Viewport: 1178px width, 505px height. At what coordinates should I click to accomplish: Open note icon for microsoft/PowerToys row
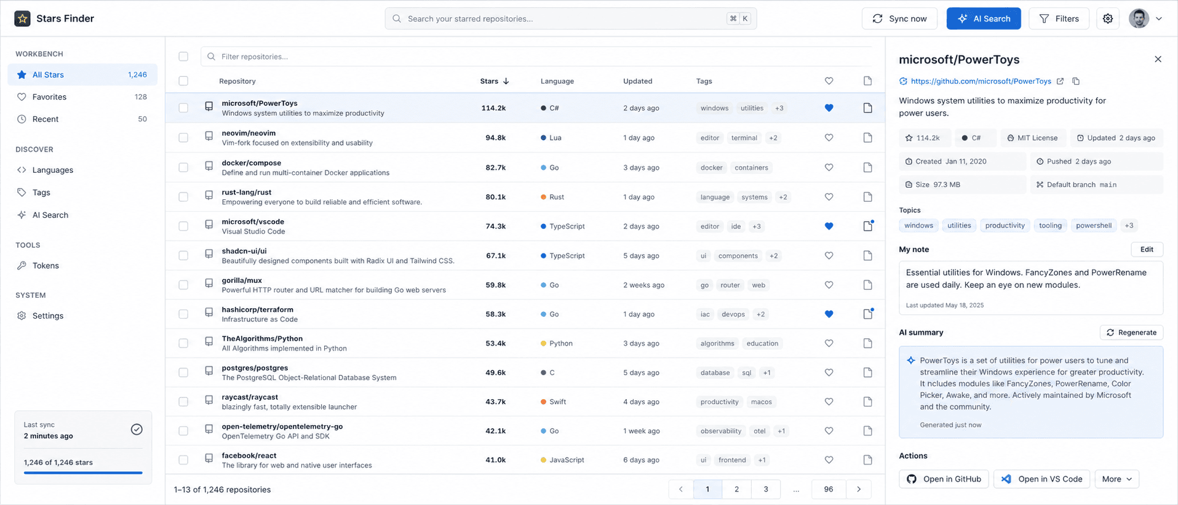tap(867, 108)
